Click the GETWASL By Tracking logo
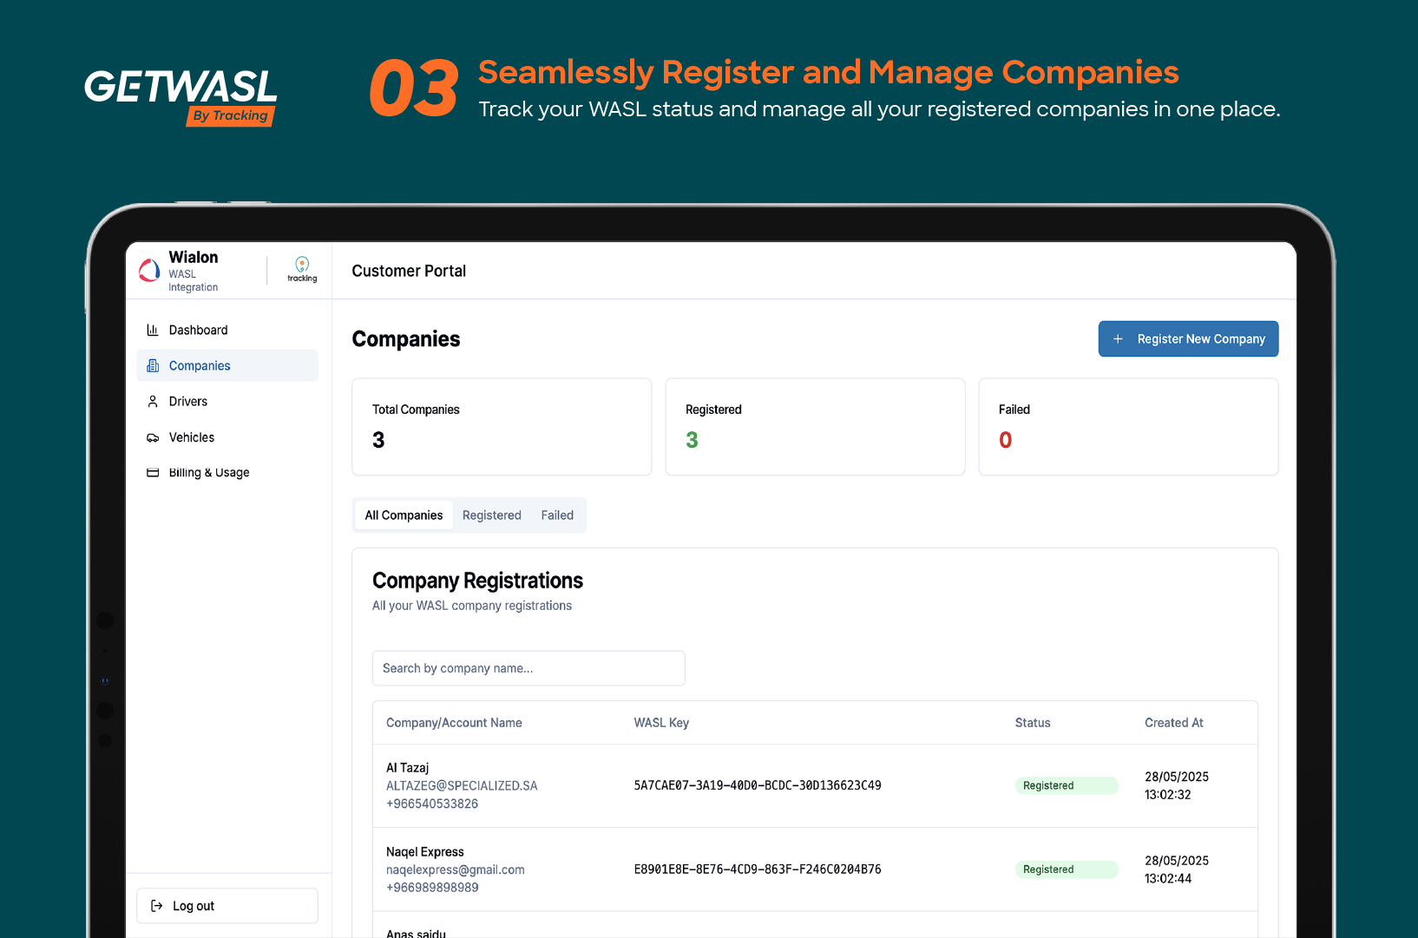The width and height of the screenshot is (1418, 938). [181, 97]
